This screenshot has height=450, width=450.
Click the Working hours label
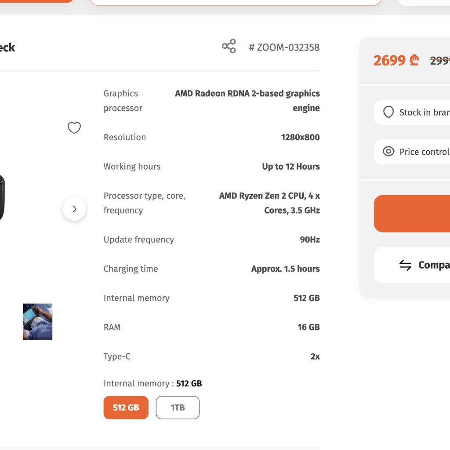(132, 167)
